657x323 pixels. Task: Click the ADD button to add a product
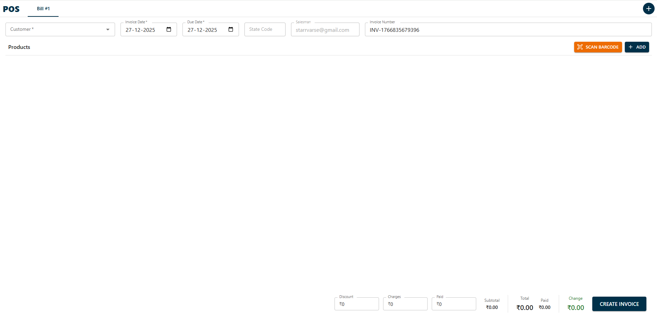pyautogui.click(x=637, y=47)
